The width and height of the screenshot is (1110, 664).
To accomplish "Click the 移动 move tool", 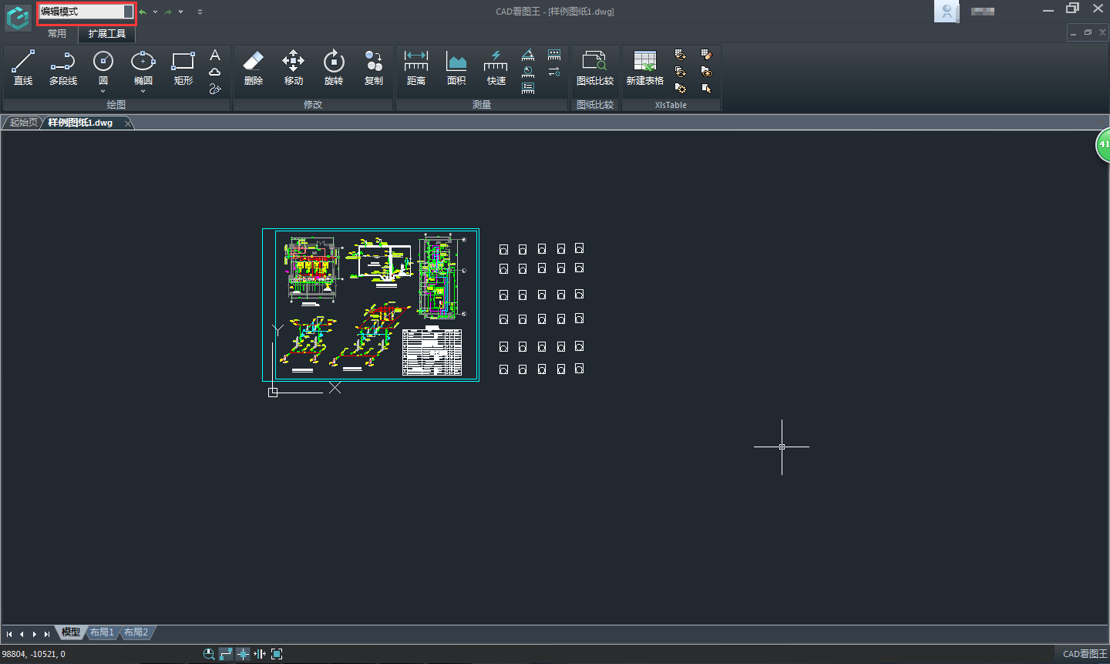I will [x=294, y=67].
